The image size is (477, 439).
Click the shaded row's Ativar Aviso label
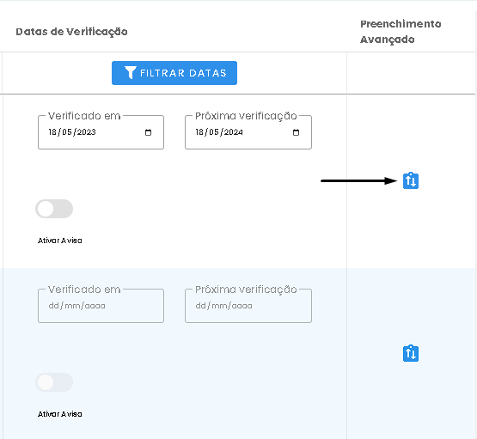coord(60,414)
